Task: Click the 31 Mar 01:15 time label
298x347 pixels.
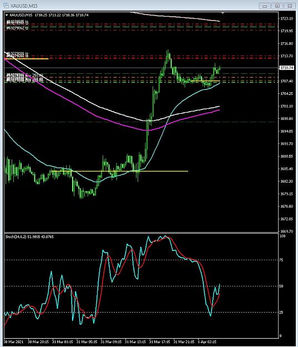Action: pyautogui.click(x=63, y=342)
